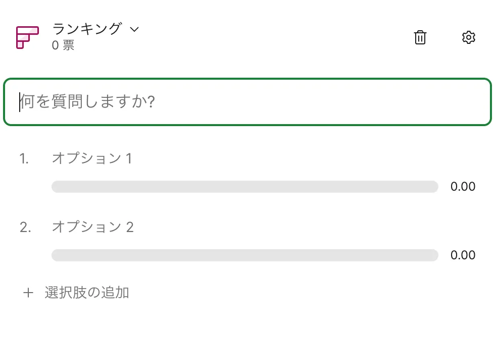
Task: Focus the 何を質問しますか? question field
Action: coord(247,102)
